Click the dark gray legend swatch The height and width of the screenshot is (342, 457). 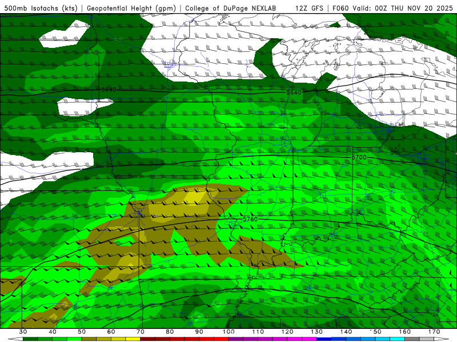(412, 339)
